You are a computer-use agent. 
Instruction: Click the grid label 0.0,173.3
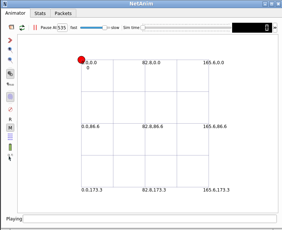coord(92,190)
